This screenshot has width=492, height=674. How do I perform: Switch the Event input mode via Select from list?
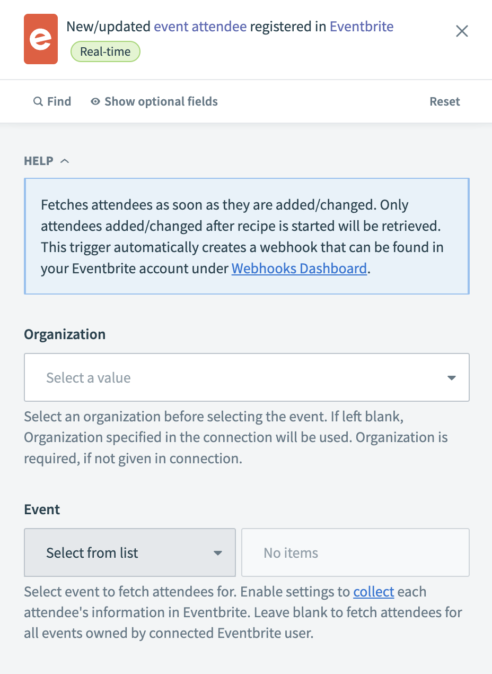(129, 552)
